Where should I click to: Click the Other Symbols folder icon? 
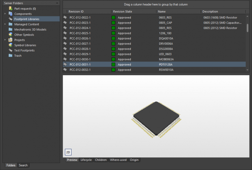point(10,35)
